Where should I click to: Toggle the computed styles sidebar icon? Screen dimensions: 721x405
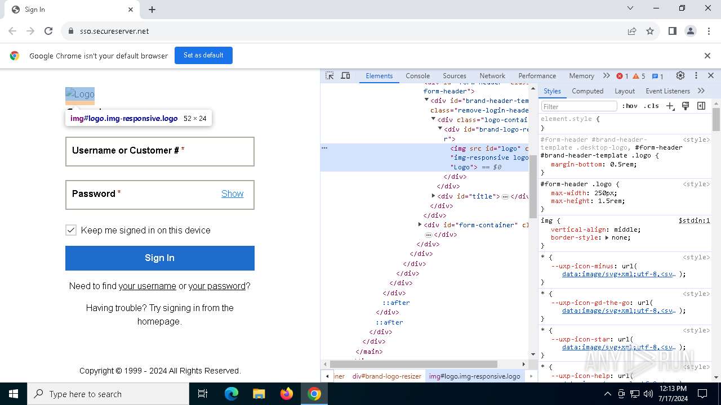pos(701,106)
